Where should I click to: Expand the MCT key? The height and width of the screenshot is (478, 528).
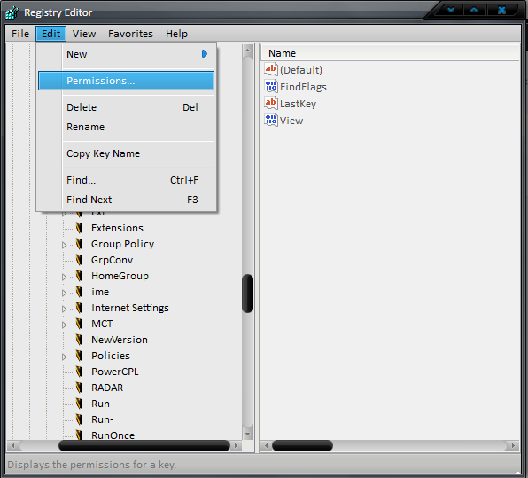tap(64, 325)
